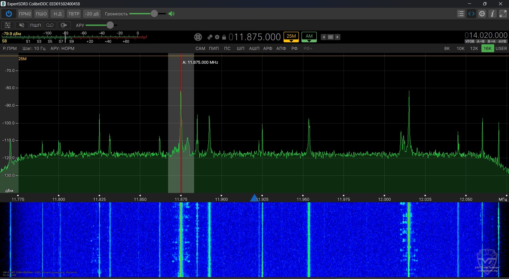Open the АРУ: НОРМ selector
This screenshot has width=509, height=279.
click(62, 49)
